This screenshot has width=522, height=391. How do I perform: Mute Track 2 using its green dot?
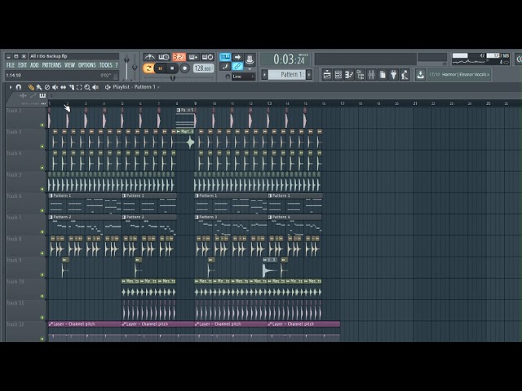(42, 125)
